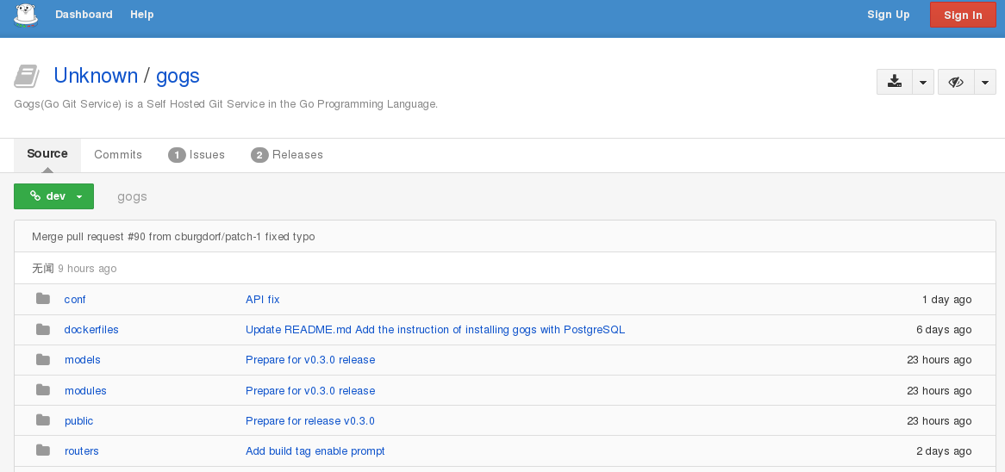The height and width of the screenshot is (472, 1005).
Task: Expand the download options dropdown arrow
Action: 923,82
